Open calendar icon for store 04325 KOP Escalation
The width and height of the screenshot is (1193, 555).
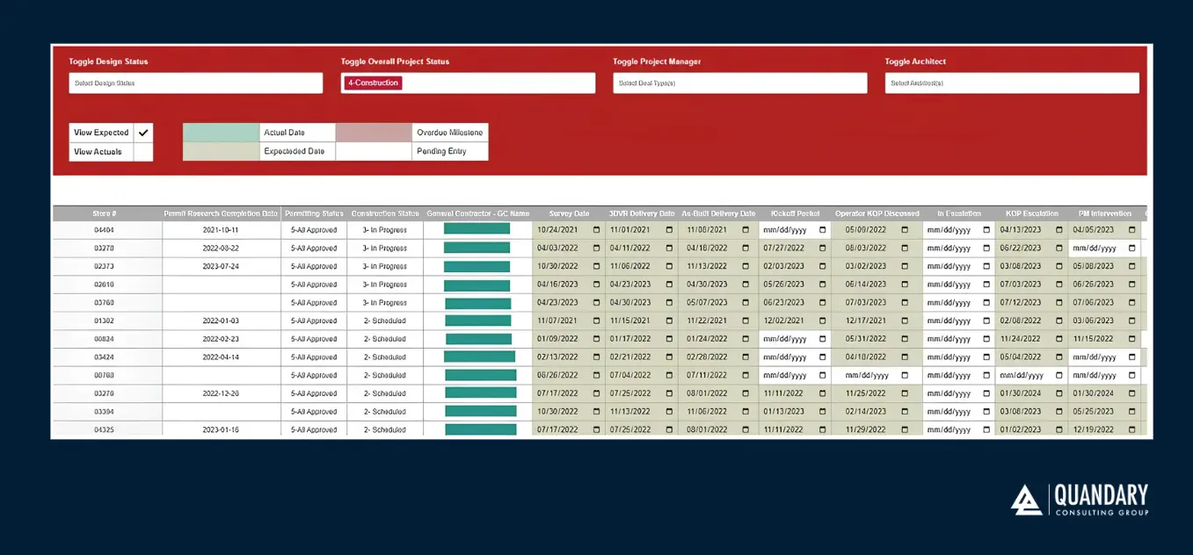click(x=1059, y=429)
